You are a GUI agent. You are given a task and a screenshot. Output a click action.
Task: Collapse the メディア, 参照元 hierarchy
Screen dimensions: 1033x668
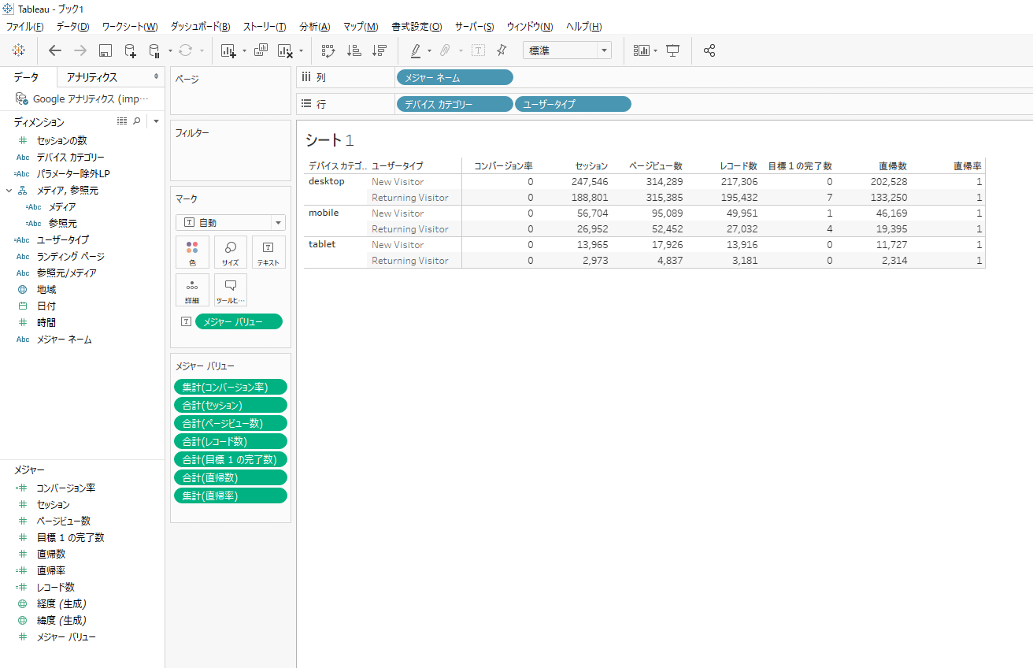coord(9,190)
